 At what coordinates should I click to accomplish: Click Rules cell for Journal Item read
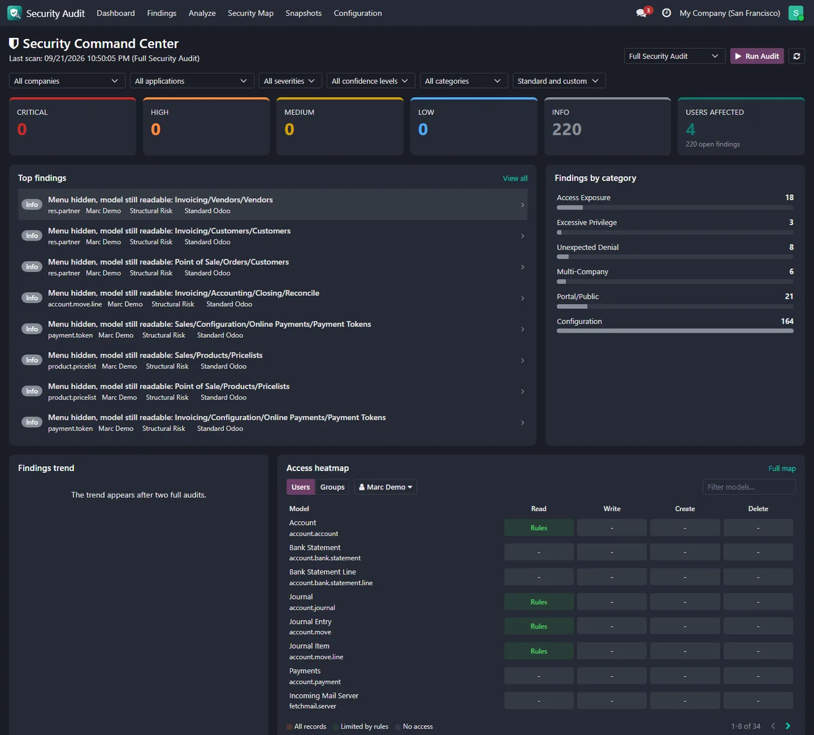539,651
